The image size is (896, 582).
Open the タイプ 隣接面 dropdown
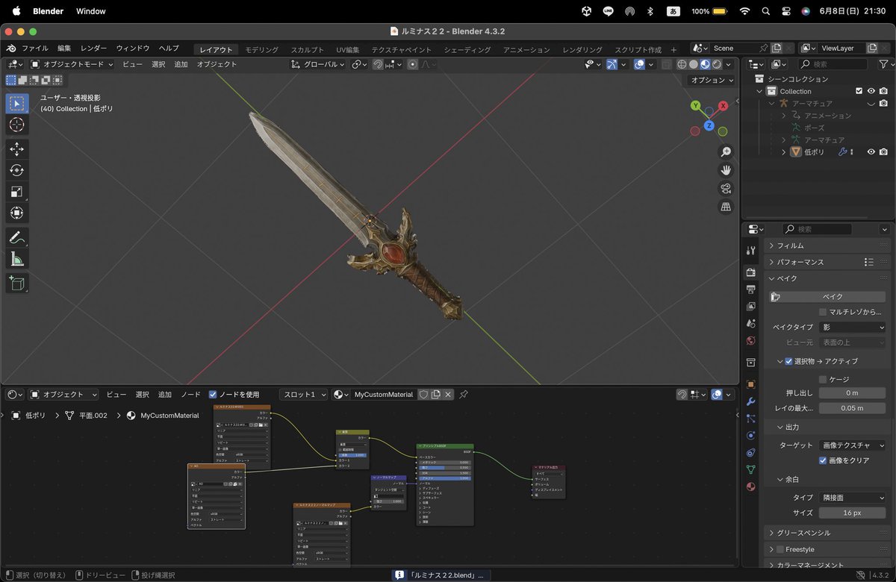(x=852, y=497)
